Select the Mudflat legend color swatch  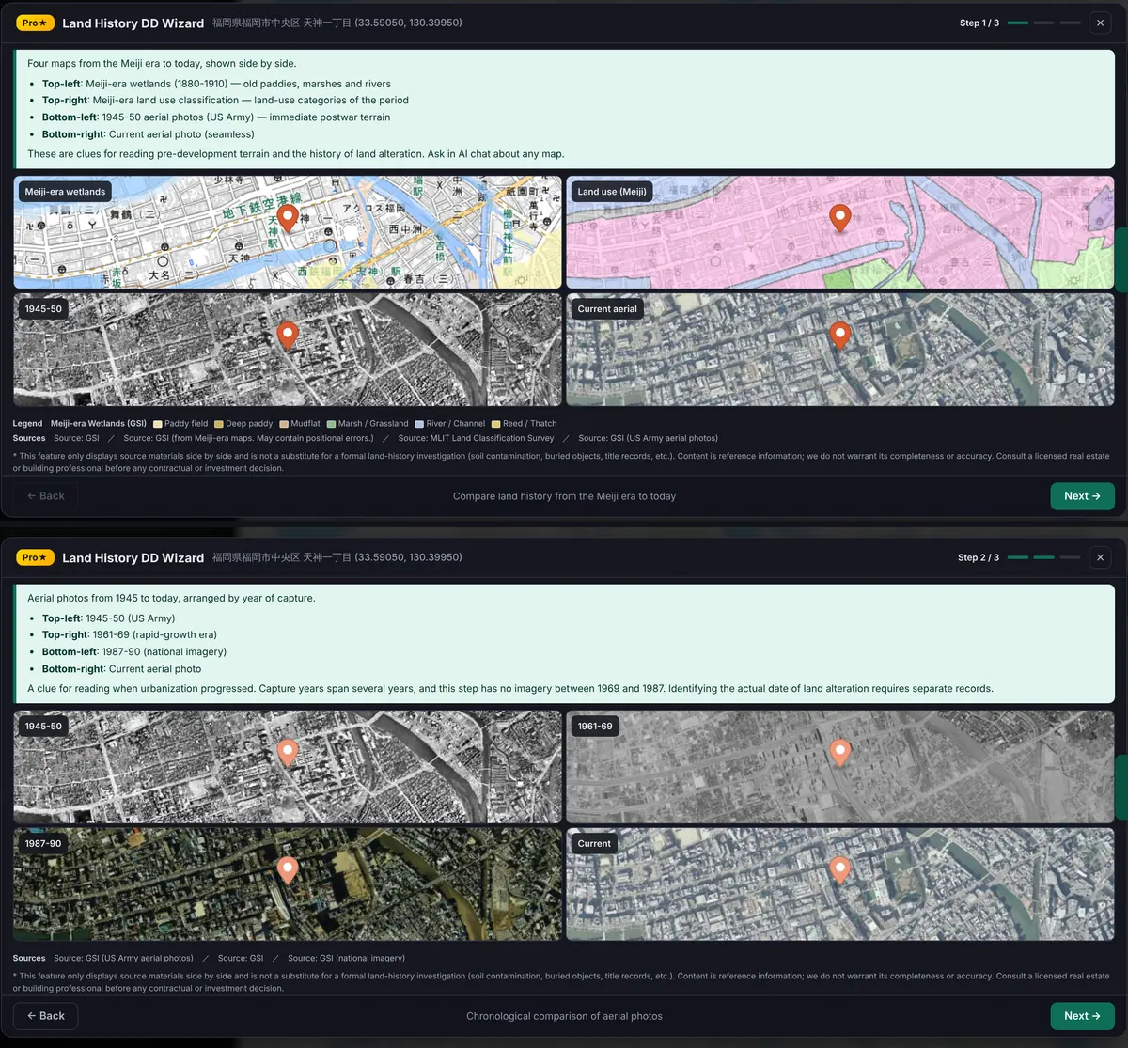(284, 424)
